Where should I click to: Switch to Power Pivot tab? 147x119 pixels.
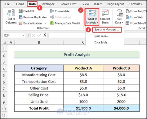point(69,4)
